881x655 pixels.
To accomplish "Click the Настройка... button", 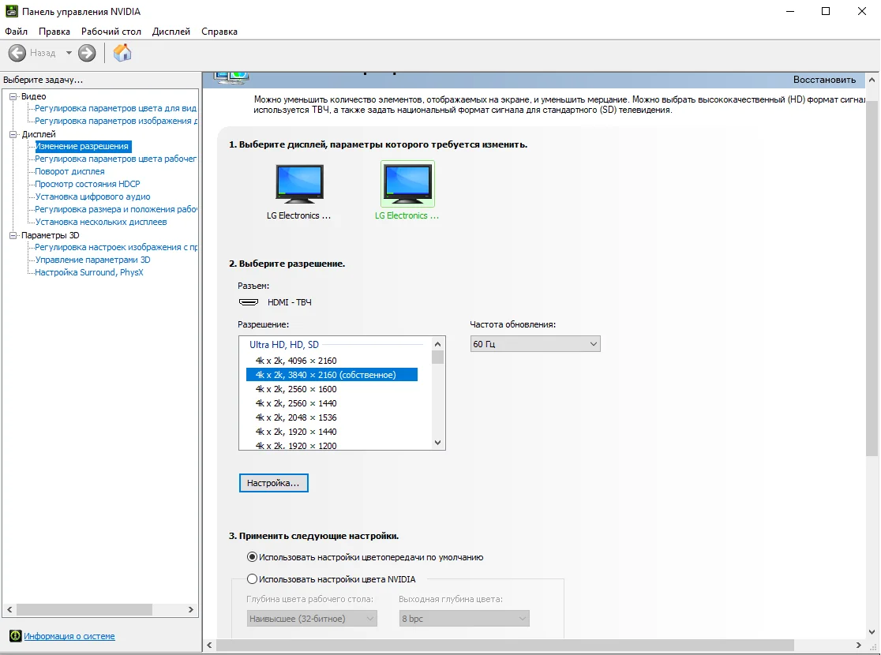I will (x=274, y=483).
